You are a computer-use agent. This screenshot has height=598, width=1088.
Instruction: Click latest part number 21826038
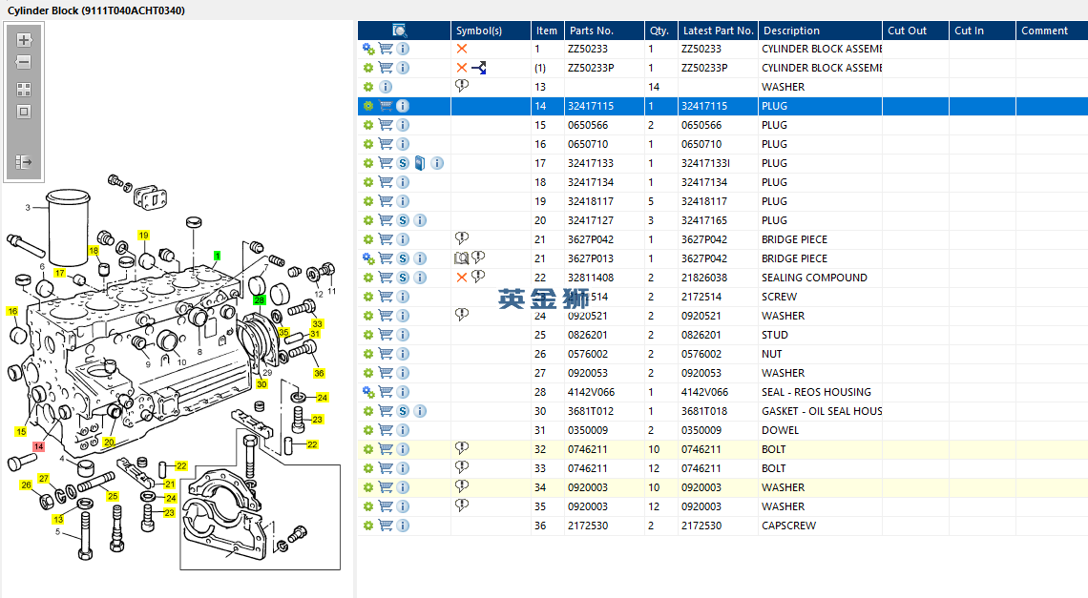click(x=718, y=278)
